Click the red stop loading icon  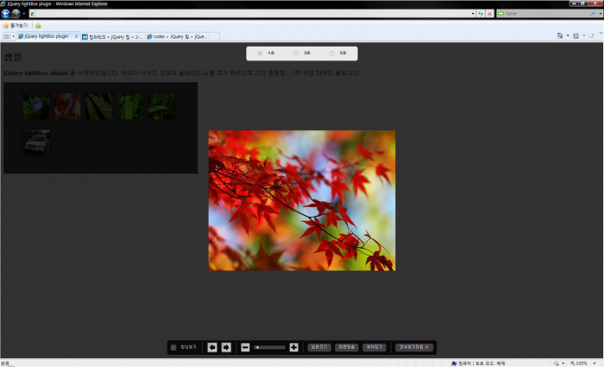[x=490, y=14]
